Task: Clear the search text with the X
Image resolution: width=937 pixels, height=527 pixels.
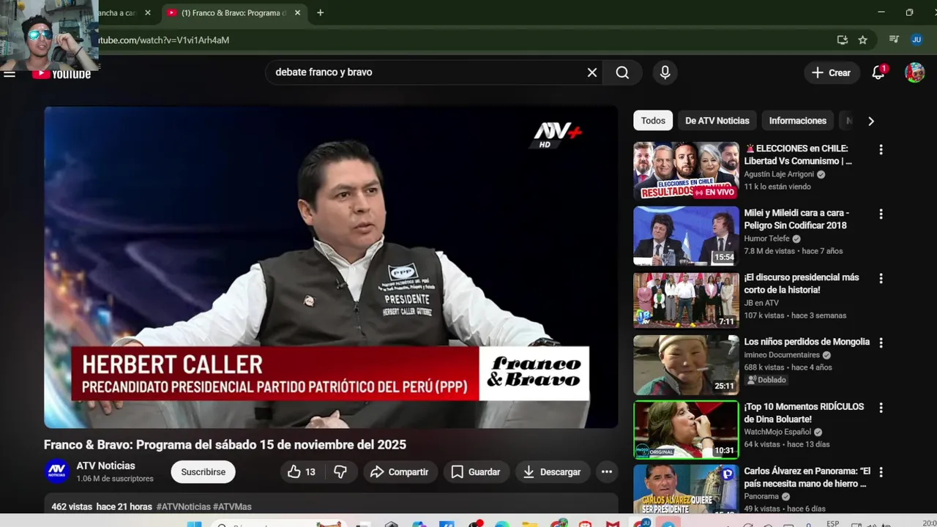Action: (591, 72)
